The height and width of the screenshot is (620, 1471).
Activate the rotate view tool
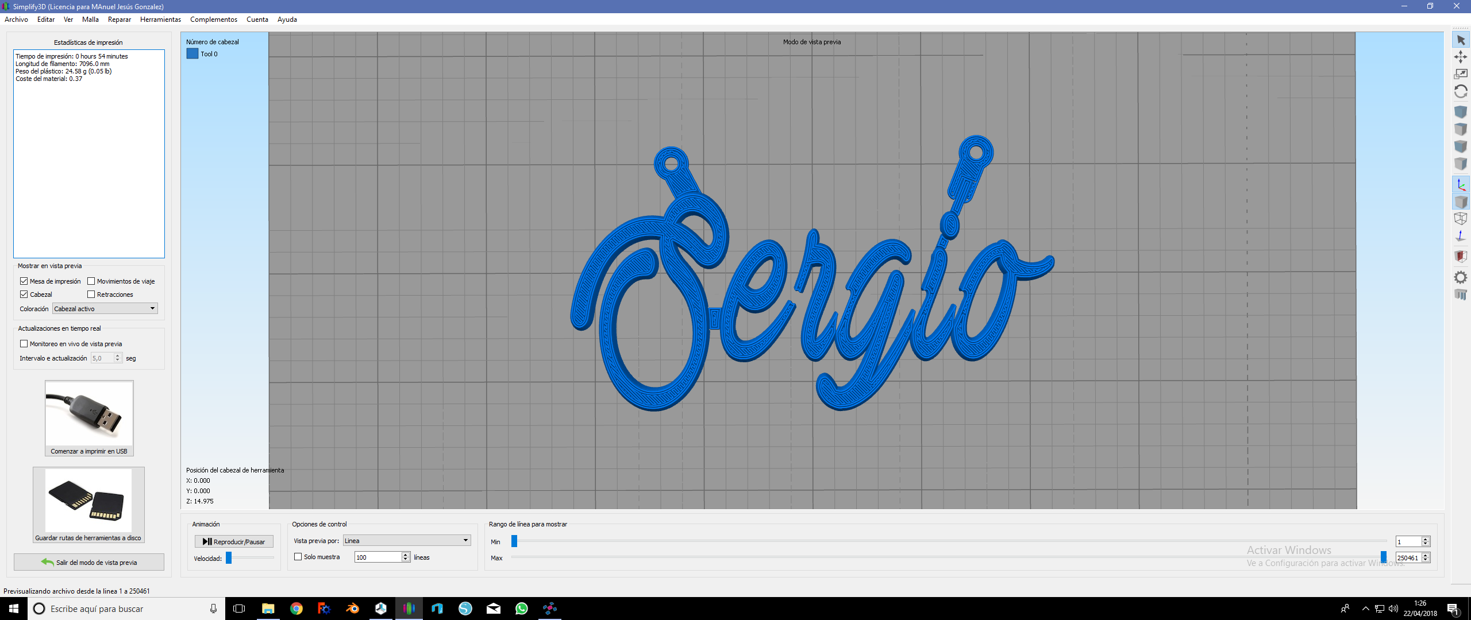point(1461,92)
